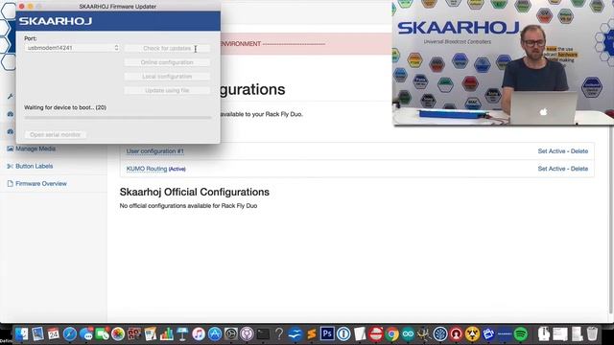Click the Check for updates button
The width and height of the screenshot is (614, 345).
(x=167, y=49)
